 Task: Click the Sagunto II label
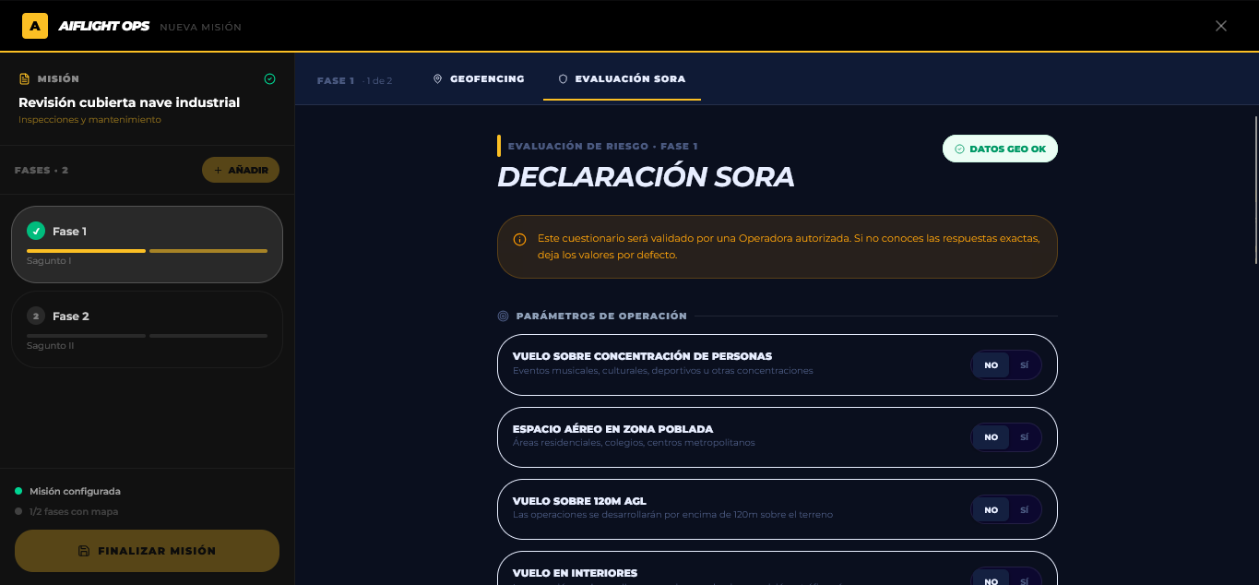[x=50, y=346]
